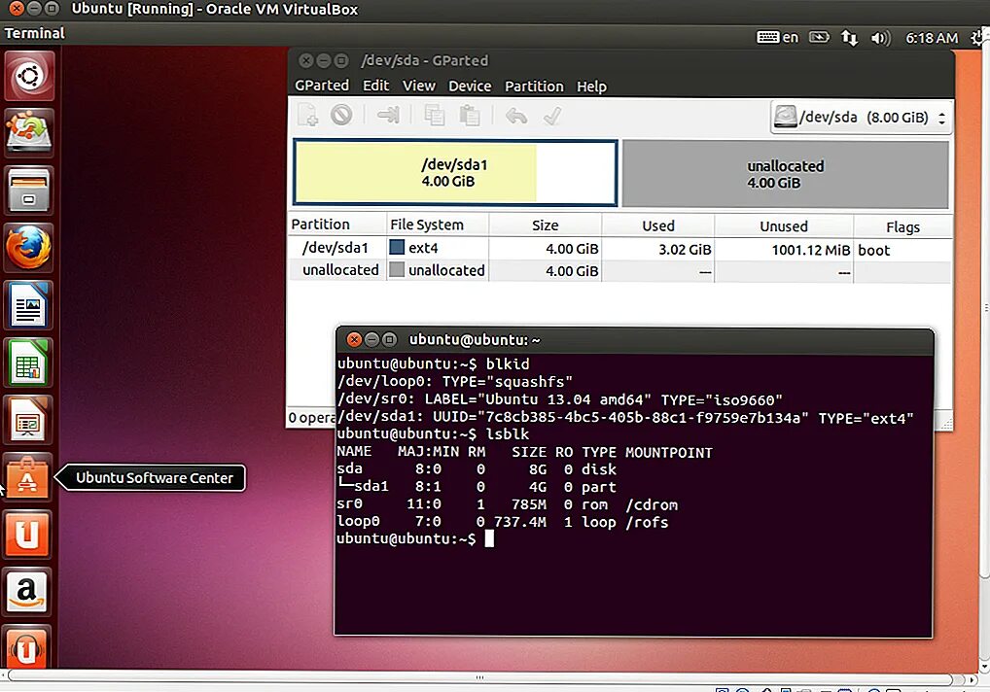Minimize the terminal window
This screenshot has height=692, width=990.
[x=371, y=340]
